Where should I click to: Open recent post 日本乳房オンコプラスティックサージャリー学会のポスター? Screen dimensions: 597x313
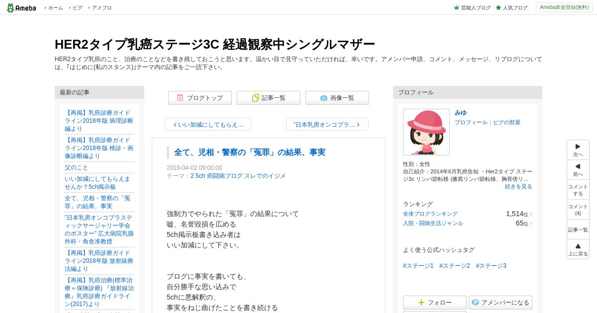pos(99,230)
